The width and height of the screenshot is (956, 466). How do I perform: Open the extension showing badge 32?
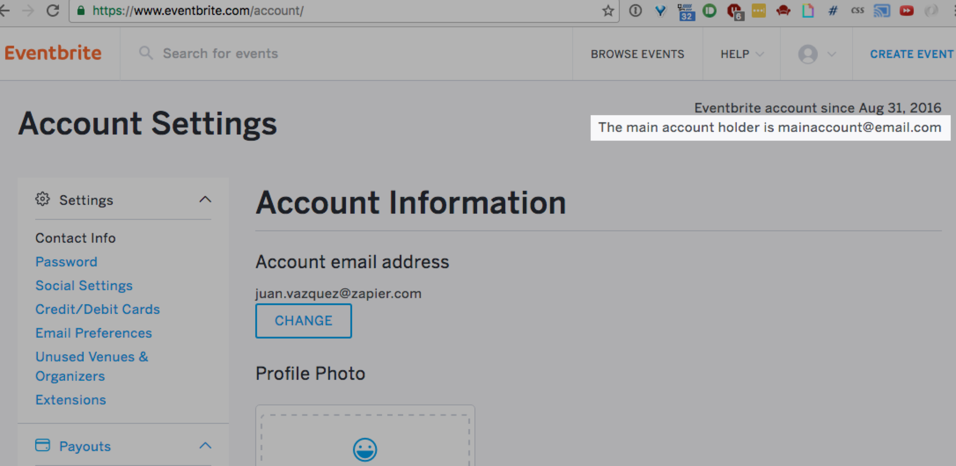coord(686,11)
